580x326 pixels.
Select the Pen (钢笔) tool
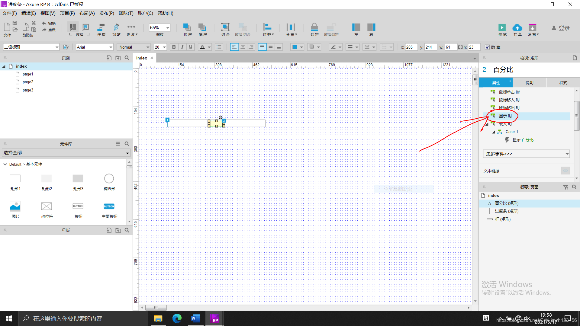tap(116, 27)
